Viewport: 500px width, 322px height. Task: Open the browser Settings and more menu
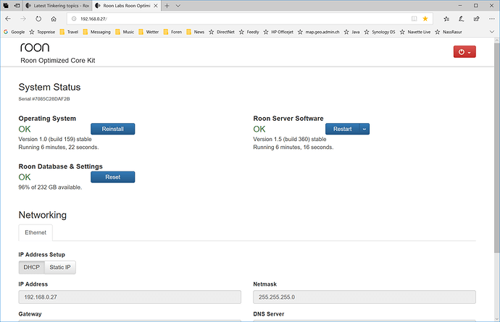[492, 19]
